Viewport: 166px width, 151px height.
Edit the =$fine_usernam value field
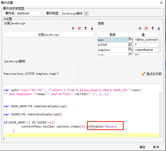point(146,40)
